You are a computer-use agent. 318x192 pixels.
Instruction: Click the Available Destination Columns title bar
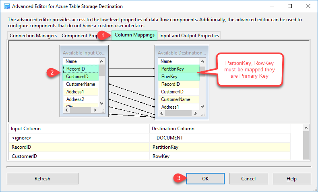tap(182, 53)
